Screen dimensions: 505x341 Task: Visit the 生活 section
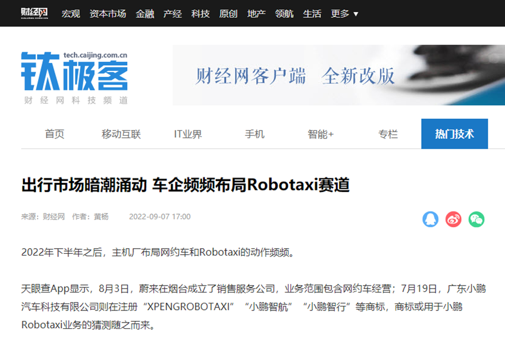(312, 14)
